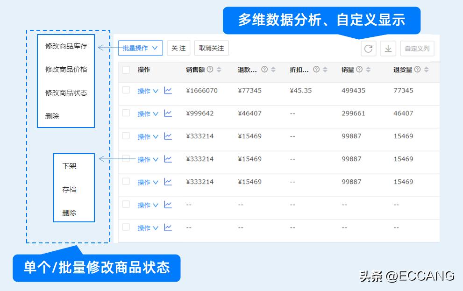Viewport: 463px width, 291px height.
Task: Choose 删除 below 存档 in row action menu
Action: pyautogui.click(x=70, y=213)
